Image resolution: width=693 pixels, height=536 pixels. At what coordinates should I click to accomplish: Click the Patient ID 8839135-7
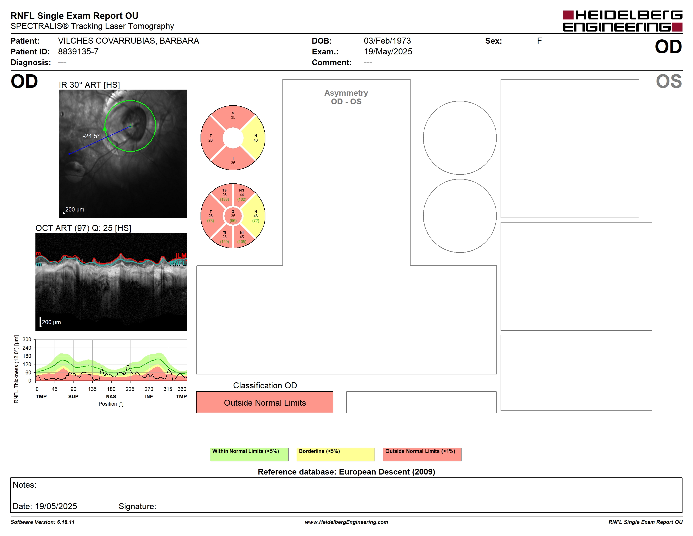78,51
